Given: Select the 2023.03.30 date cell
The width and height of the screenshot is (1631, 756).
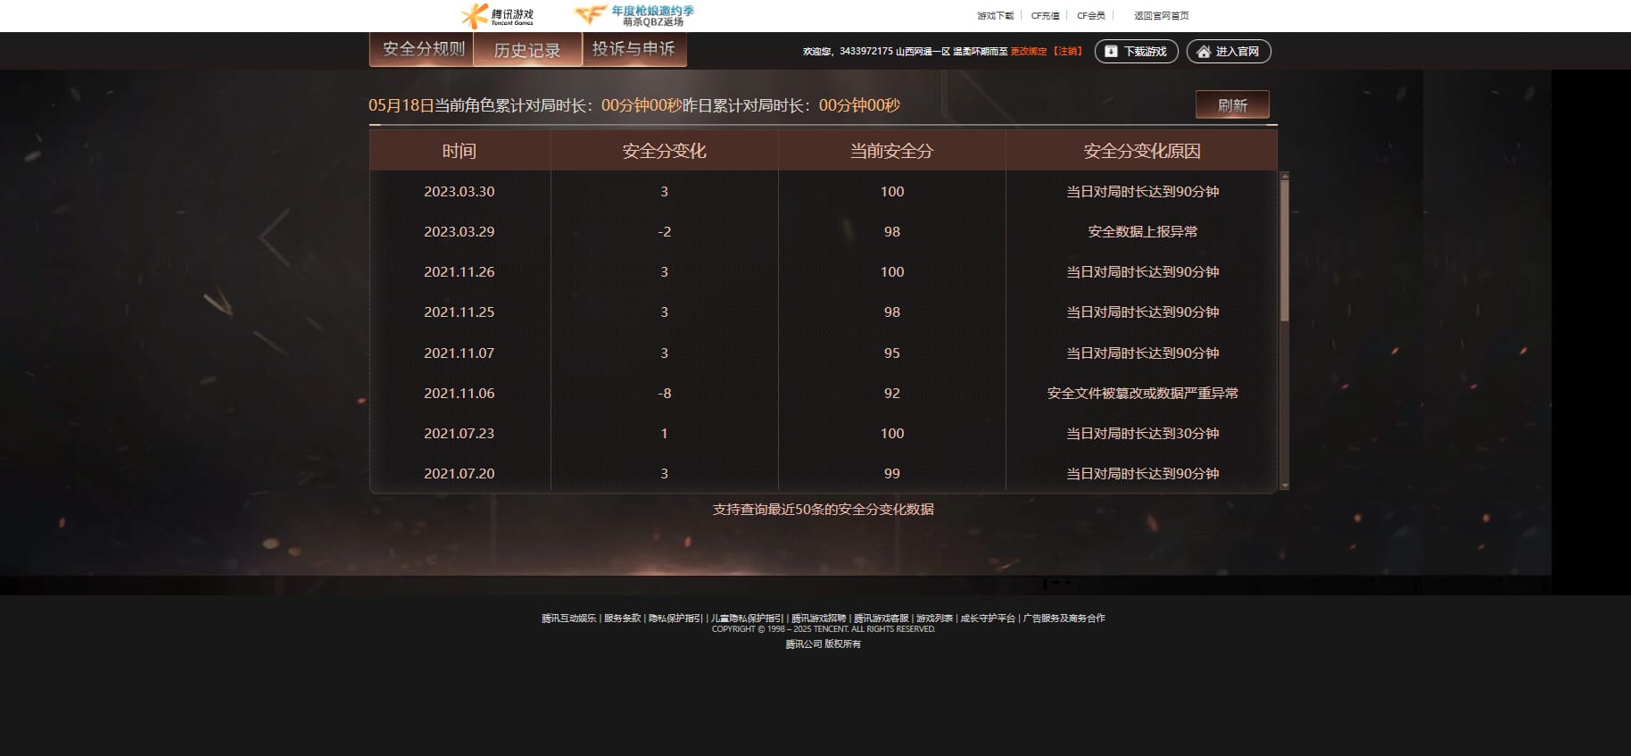Looking at the screenshot, I should point(459,192).
